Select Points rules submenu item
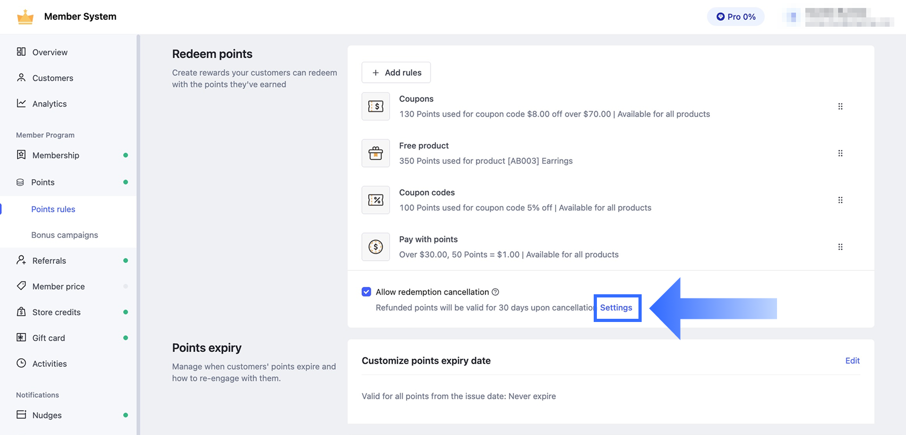Image resolution: width=906 pixels, height=435 pixels. (x=53, y=209)
